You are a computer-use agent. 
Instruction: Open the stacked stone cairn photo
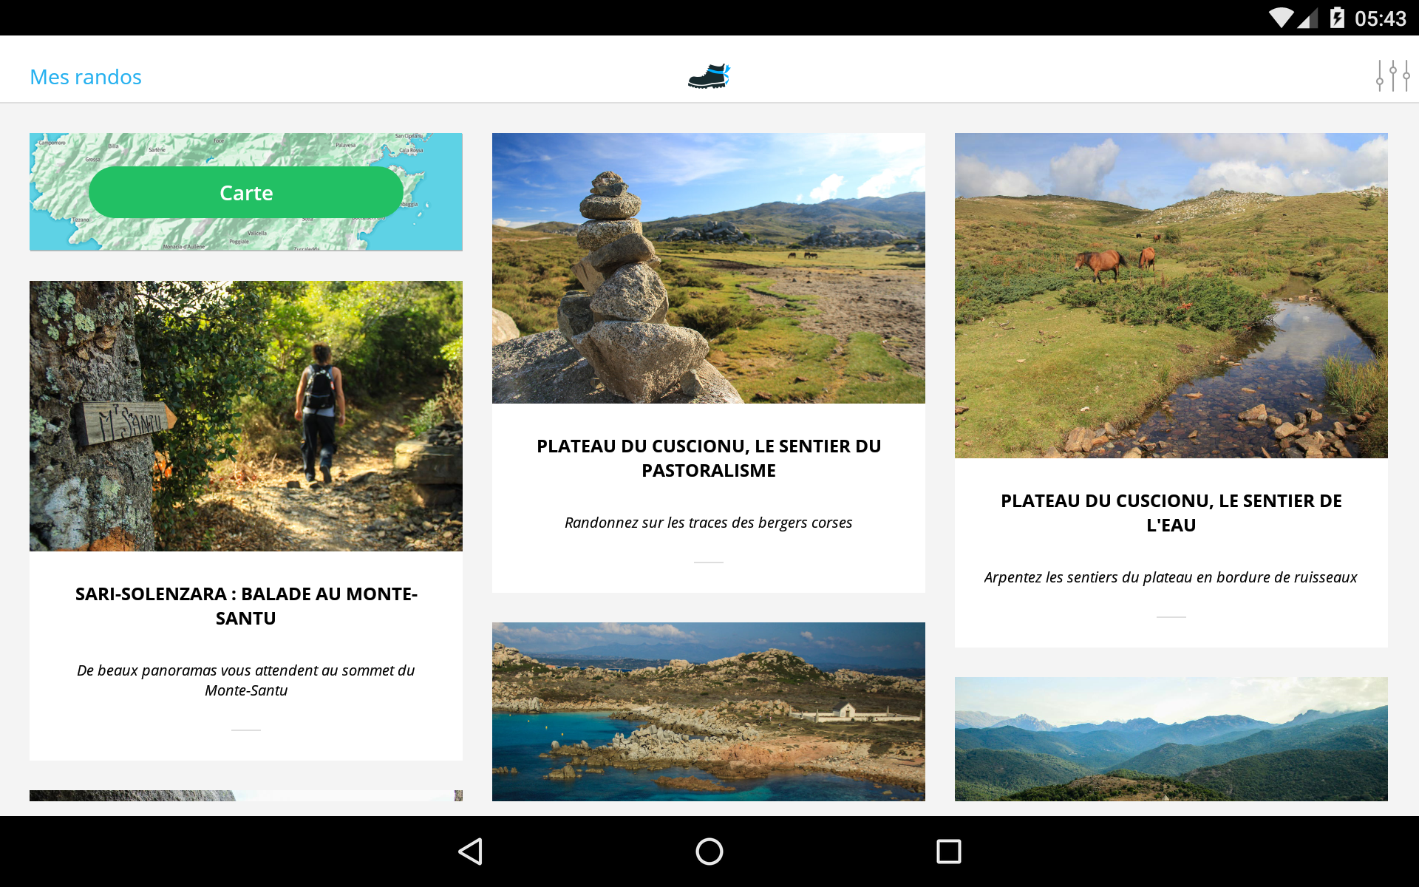coord(708,268)
